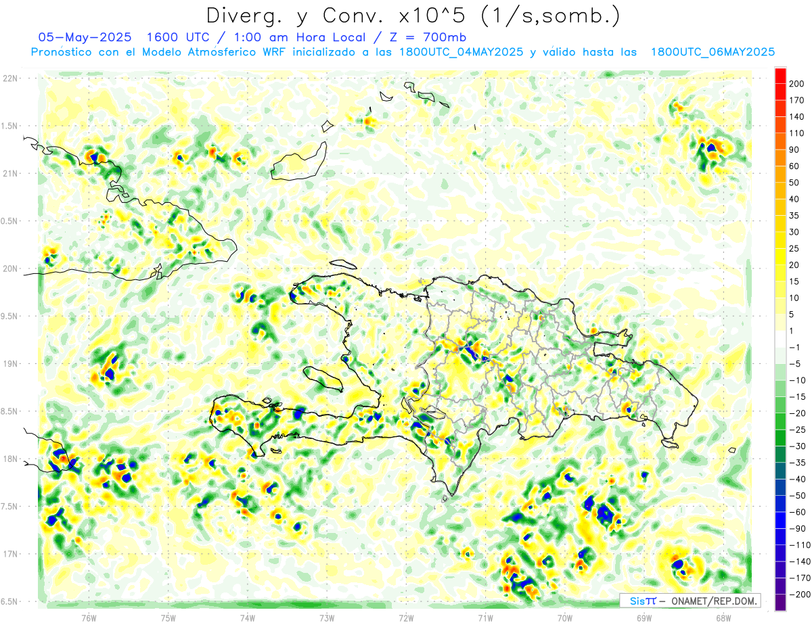The height and width of the screenshot is (627, 812).
Task: Click the purple swatch below the -200 label
Action: click(780, 603)
